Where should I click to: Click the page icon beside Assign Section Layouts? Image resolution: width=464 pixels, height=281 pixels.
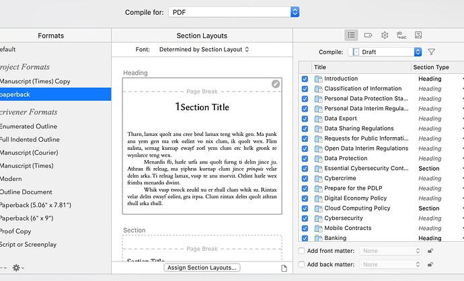[x=284, y=268]
